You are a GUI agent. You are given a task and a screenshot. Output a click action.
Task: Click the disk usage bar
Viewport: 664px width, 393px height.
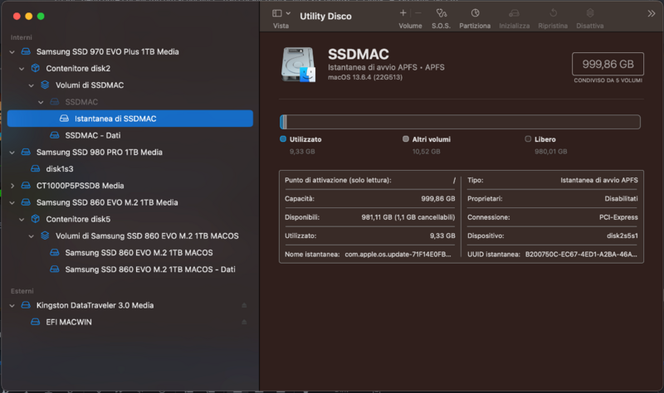(460, 122)
